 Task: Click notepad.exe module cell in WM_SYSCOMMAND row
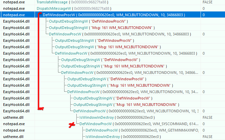coord(14,124)
